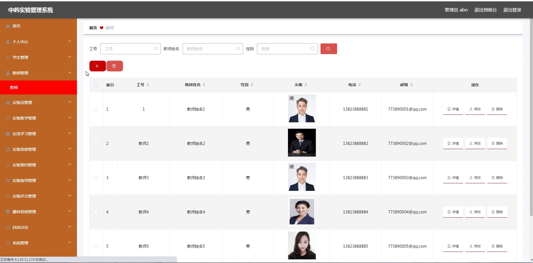The image size is (533, 263).
Task: Click 退出到前台 in top bar
Action: click(x=485, y=10)
